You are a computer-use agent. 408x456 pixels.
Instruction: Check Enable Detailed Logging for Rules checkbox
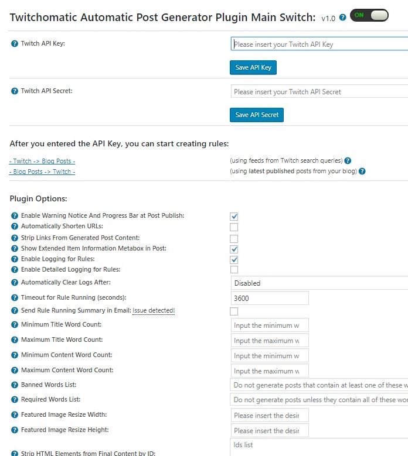tap(234, 270)
